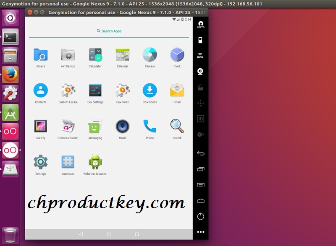Open the Downloads app
336x246 pixels.
tap(150, 91)
